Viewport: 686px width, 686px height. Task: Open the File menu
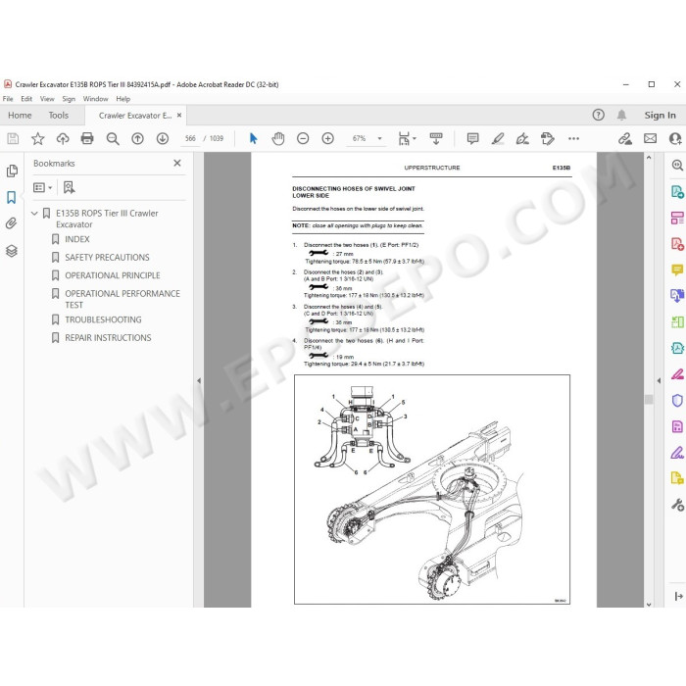point(8,99)
